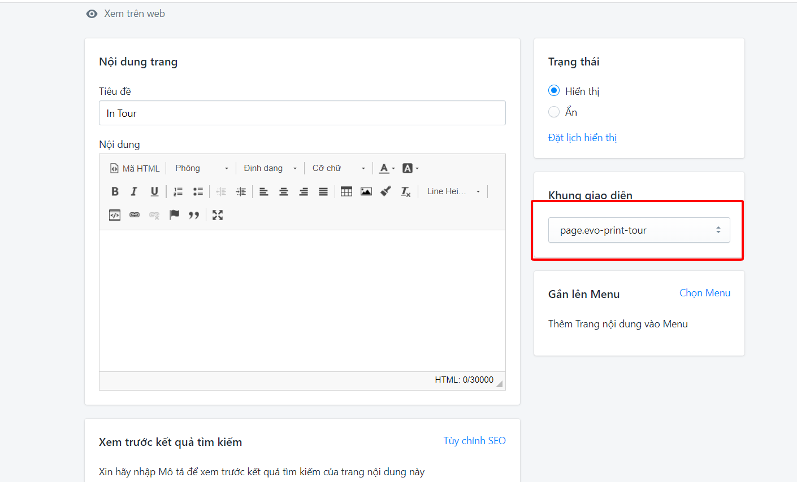Click the unlink icon
The height and width of the screenshot is (482, 797).
pos(154,215)
